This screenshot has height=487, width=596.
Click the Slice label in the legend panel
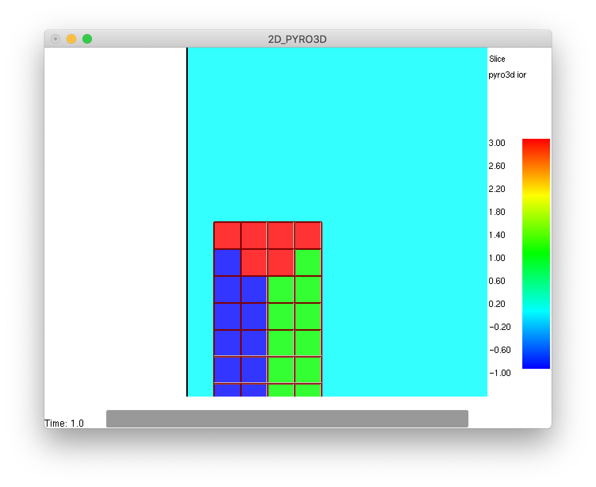pyautogui.click(x=497, y=59)
